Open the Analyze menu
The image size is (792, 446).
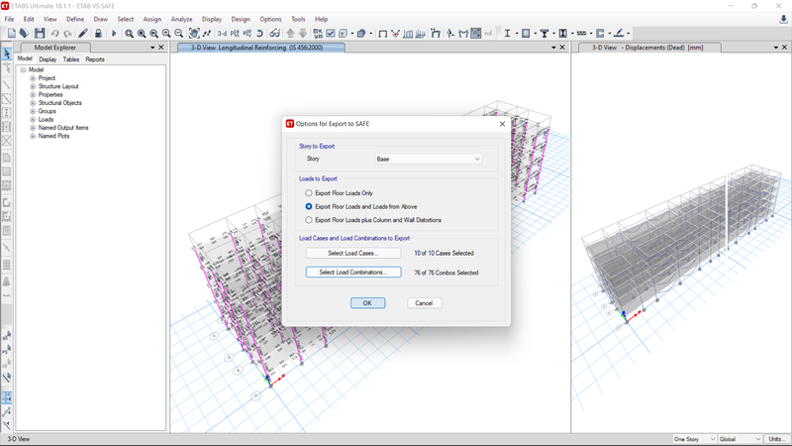point(182,19)
